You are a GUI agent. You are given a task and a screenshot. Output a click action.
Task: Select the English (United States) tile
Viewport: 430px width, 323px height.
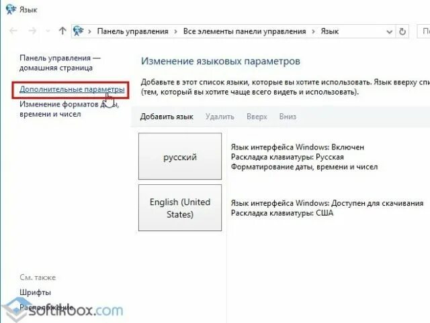(x=180, y=208)
